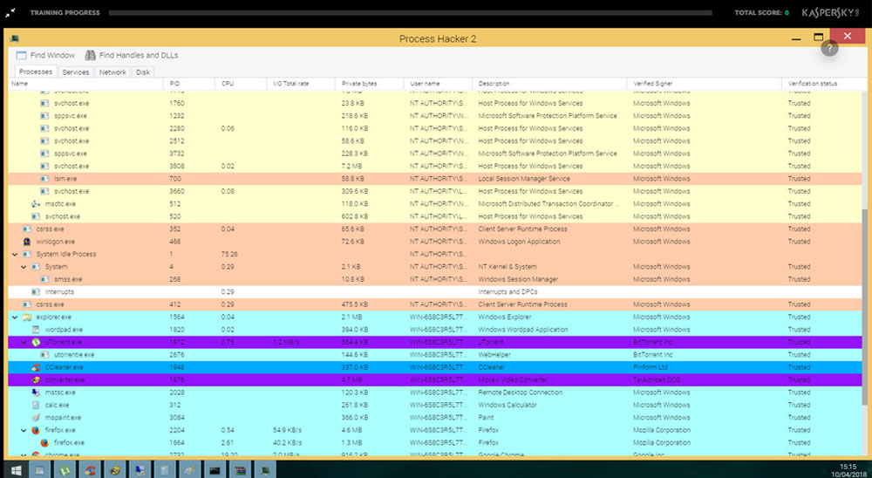Open the Network tab
The height and width of the screenshot is (478, 872).
point(112,72)
